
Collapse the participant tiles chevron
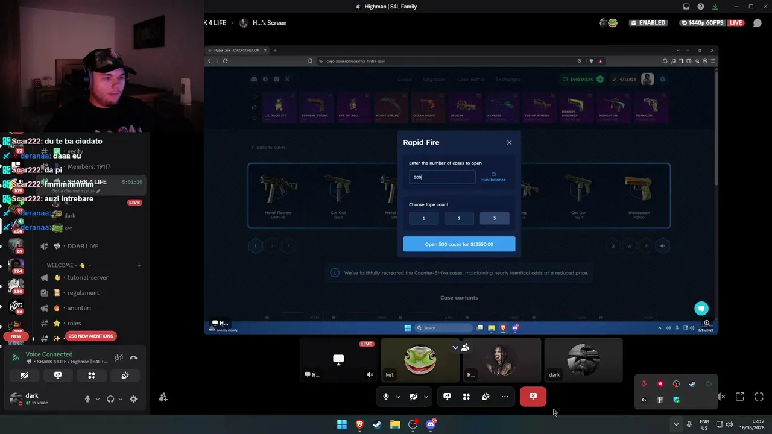click(x=455, y=347)
